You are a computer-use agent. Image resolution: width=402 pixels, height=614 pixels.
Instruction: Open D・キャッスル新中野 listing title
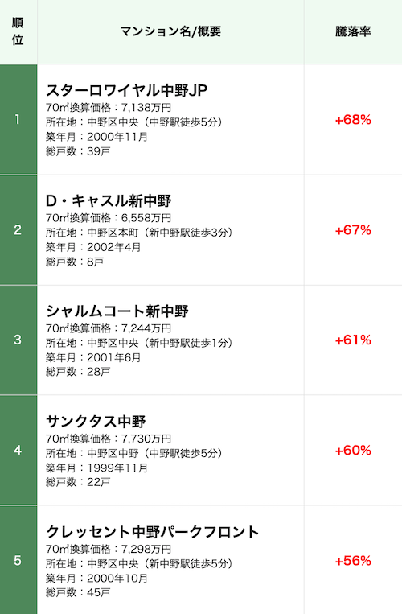pos(109,200)
